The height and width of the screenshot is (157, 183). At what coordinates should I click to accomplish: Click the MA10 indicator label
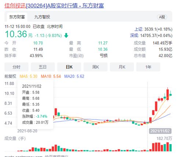(x=51, y=76)
